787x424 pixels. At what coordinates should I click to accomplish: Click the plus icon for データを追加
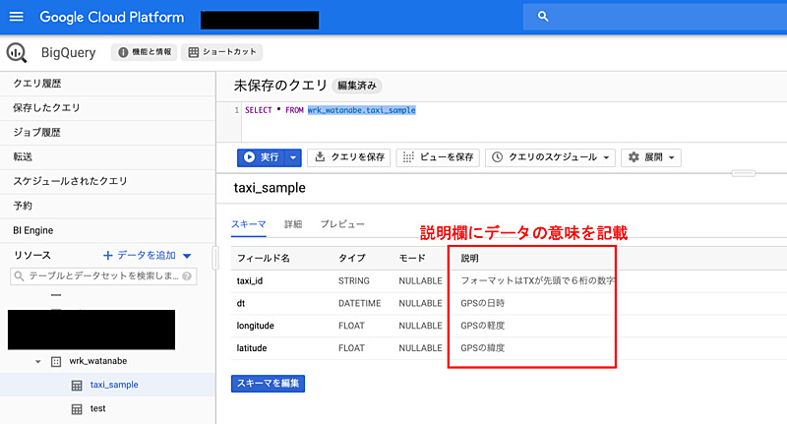(107, 256)
